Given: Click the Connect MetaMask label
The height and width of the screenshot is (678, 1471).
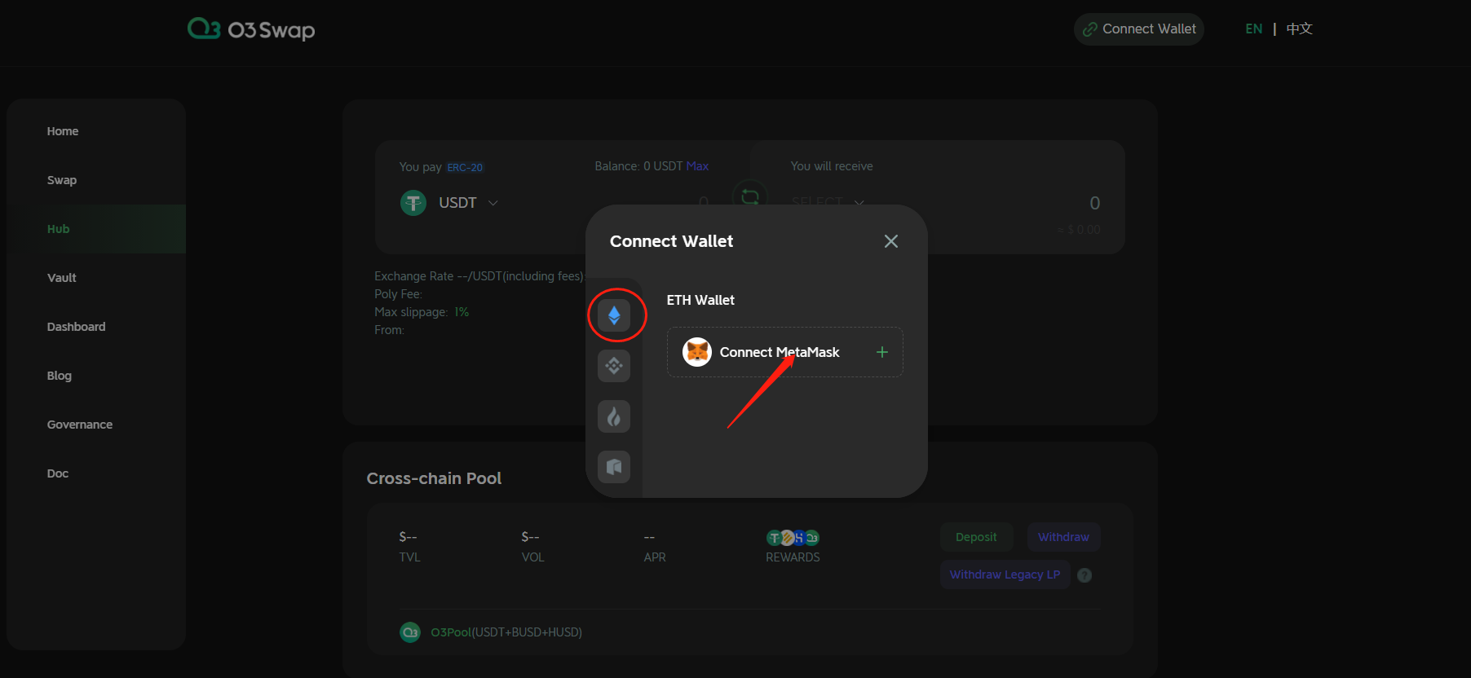Looking at the screenshot, I should [x=780, y=352].
